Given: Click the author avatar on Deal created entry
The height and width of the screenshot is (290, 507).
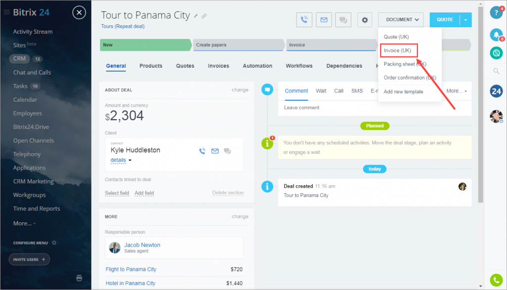Looking at the screenshot, I should (462, 186).
